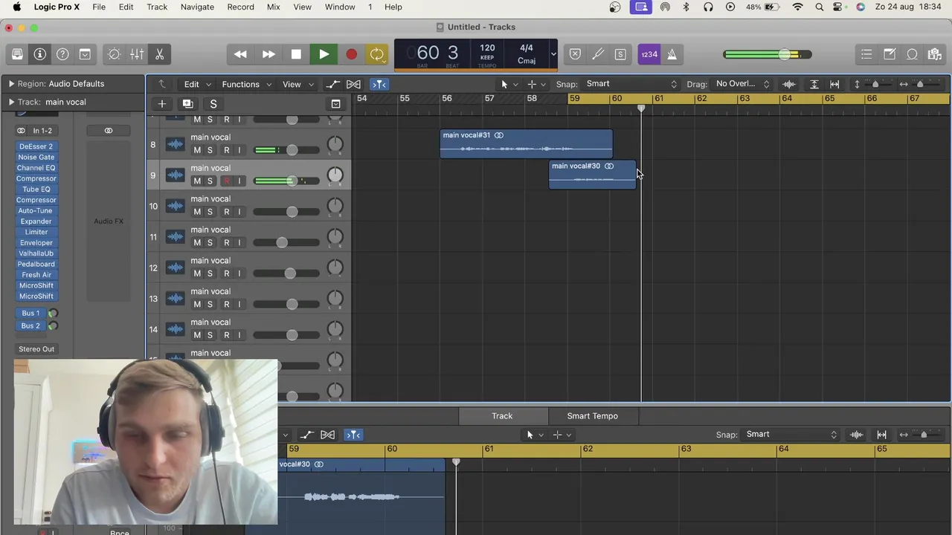Toggle the Solo S button in control bar
This screenshot has height=535, width=952.
click(x=620, y=54)
